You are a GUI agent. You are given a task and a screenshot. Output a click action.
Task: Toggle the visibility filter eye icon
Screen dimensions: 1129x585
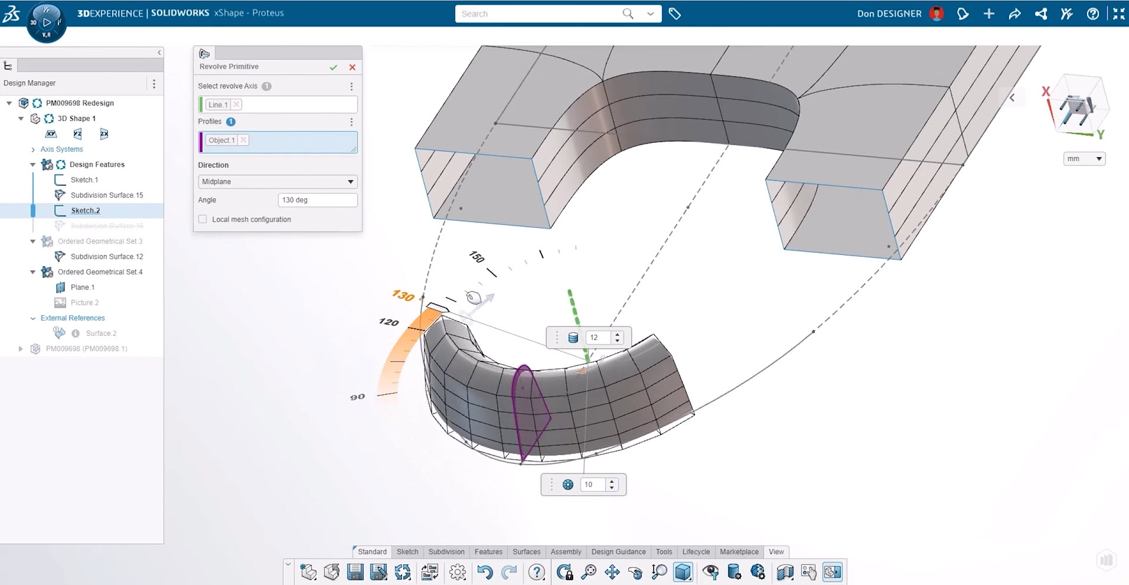(710, 572)
